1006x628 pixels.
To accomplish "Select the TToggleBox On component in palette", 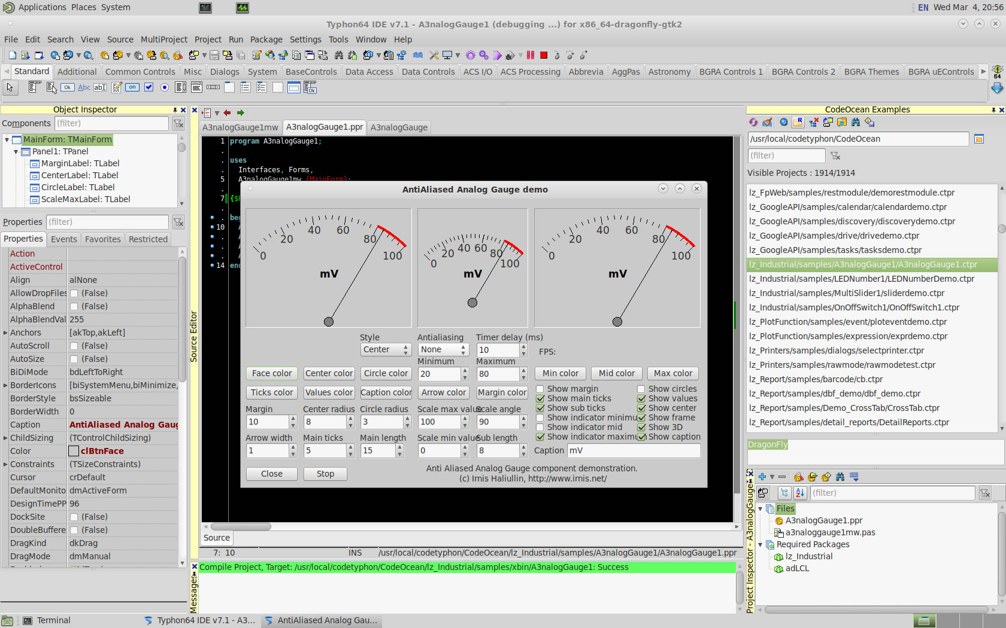I will (132, 87).
